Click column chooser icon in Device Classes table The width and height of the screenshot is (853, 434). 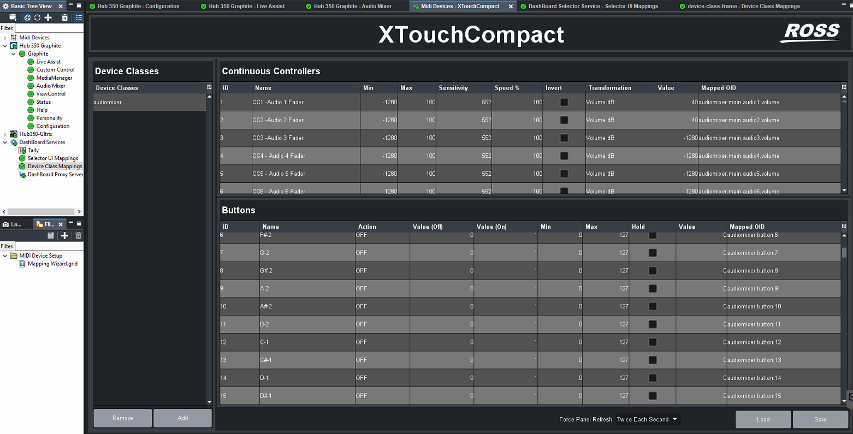click(209, 87)
